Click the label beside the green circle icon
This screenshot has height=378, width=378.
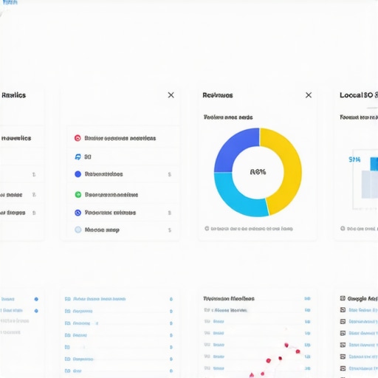[x=111, y=195]
